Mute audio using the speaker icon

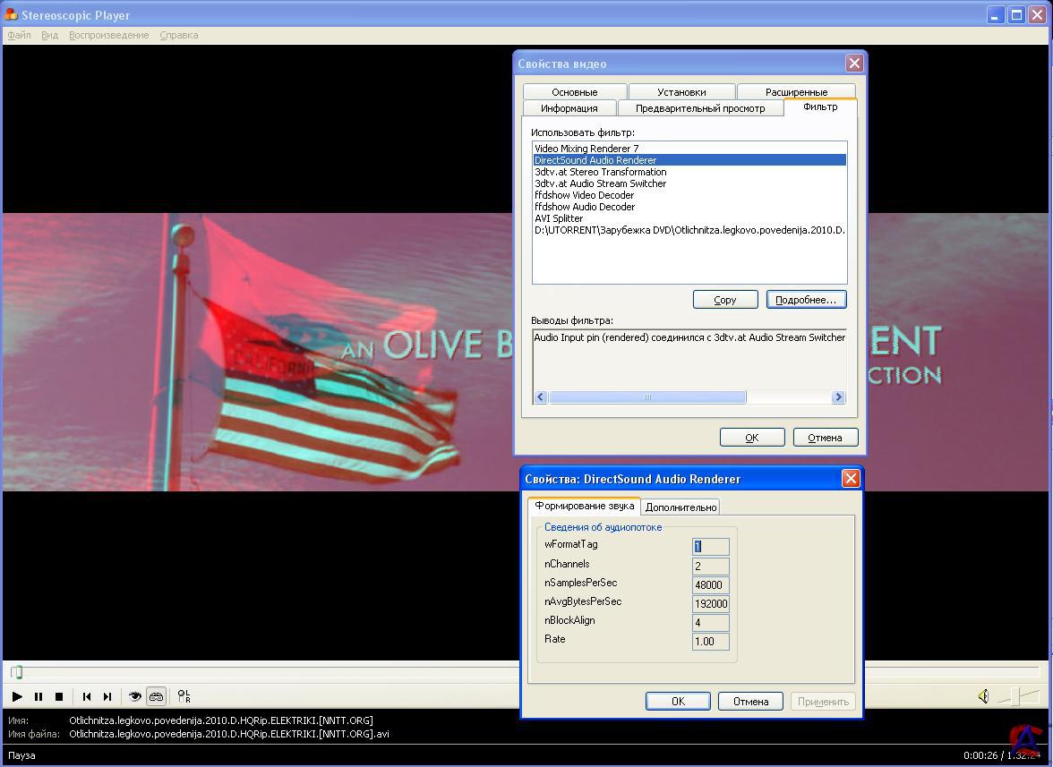(983, 696)
